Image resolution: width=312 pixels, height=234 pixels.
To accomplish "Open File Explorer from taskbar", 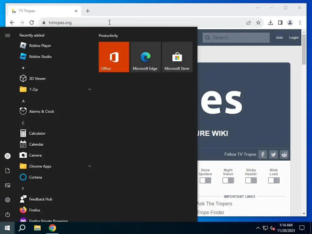I will pos(37,228).
